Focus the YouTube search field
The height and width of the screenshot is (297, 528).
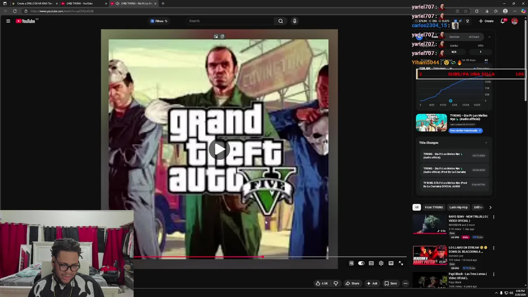click(230, 21)
